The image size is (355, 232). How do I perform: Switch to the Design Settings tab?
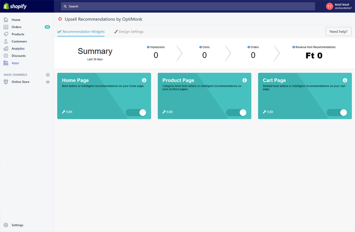pos(129,32)
